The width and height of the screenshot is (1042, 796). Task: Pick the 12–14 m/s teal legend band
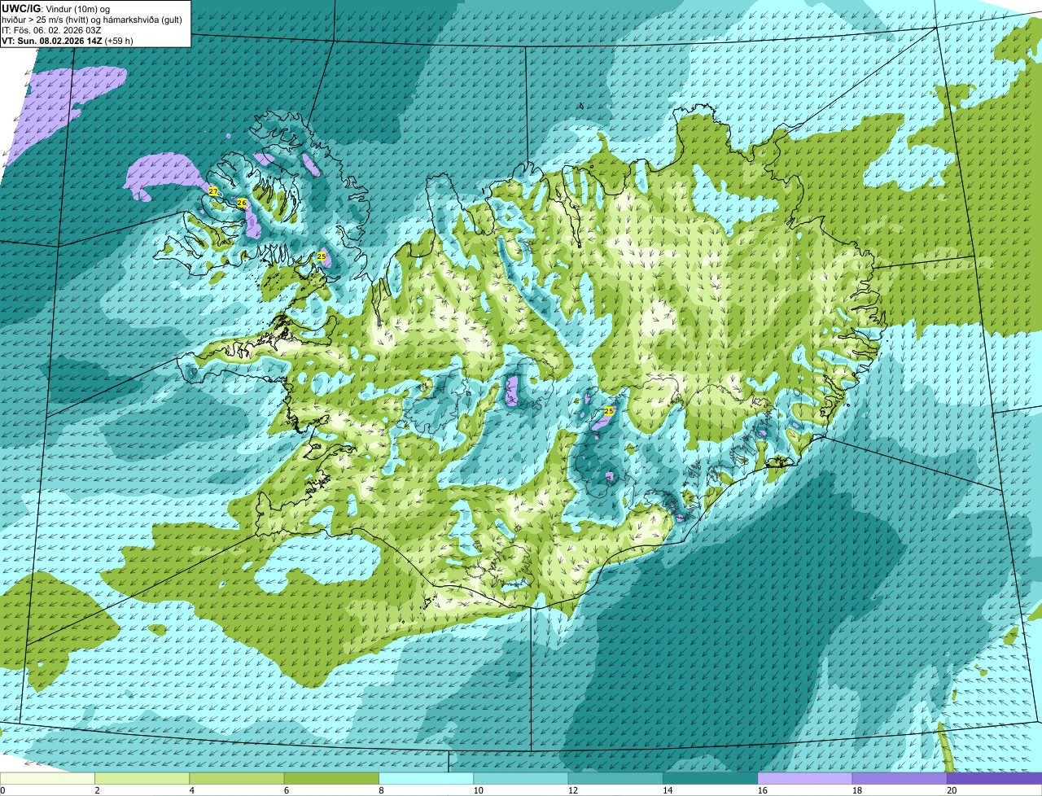point(615,778)
